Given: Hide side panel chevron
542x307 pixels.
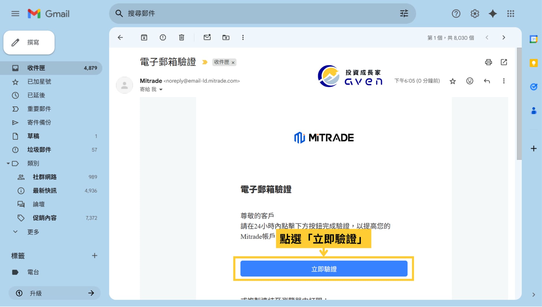Looking at the screenshot, I should [533, 295].
